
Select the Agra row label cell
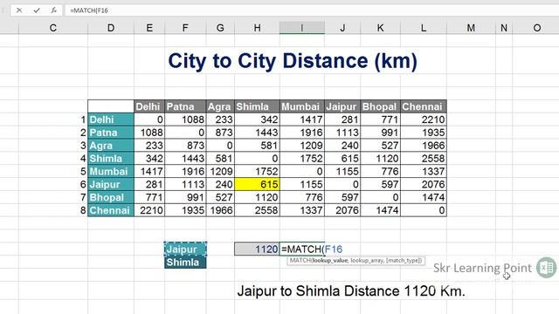click(x=111, y=146)
